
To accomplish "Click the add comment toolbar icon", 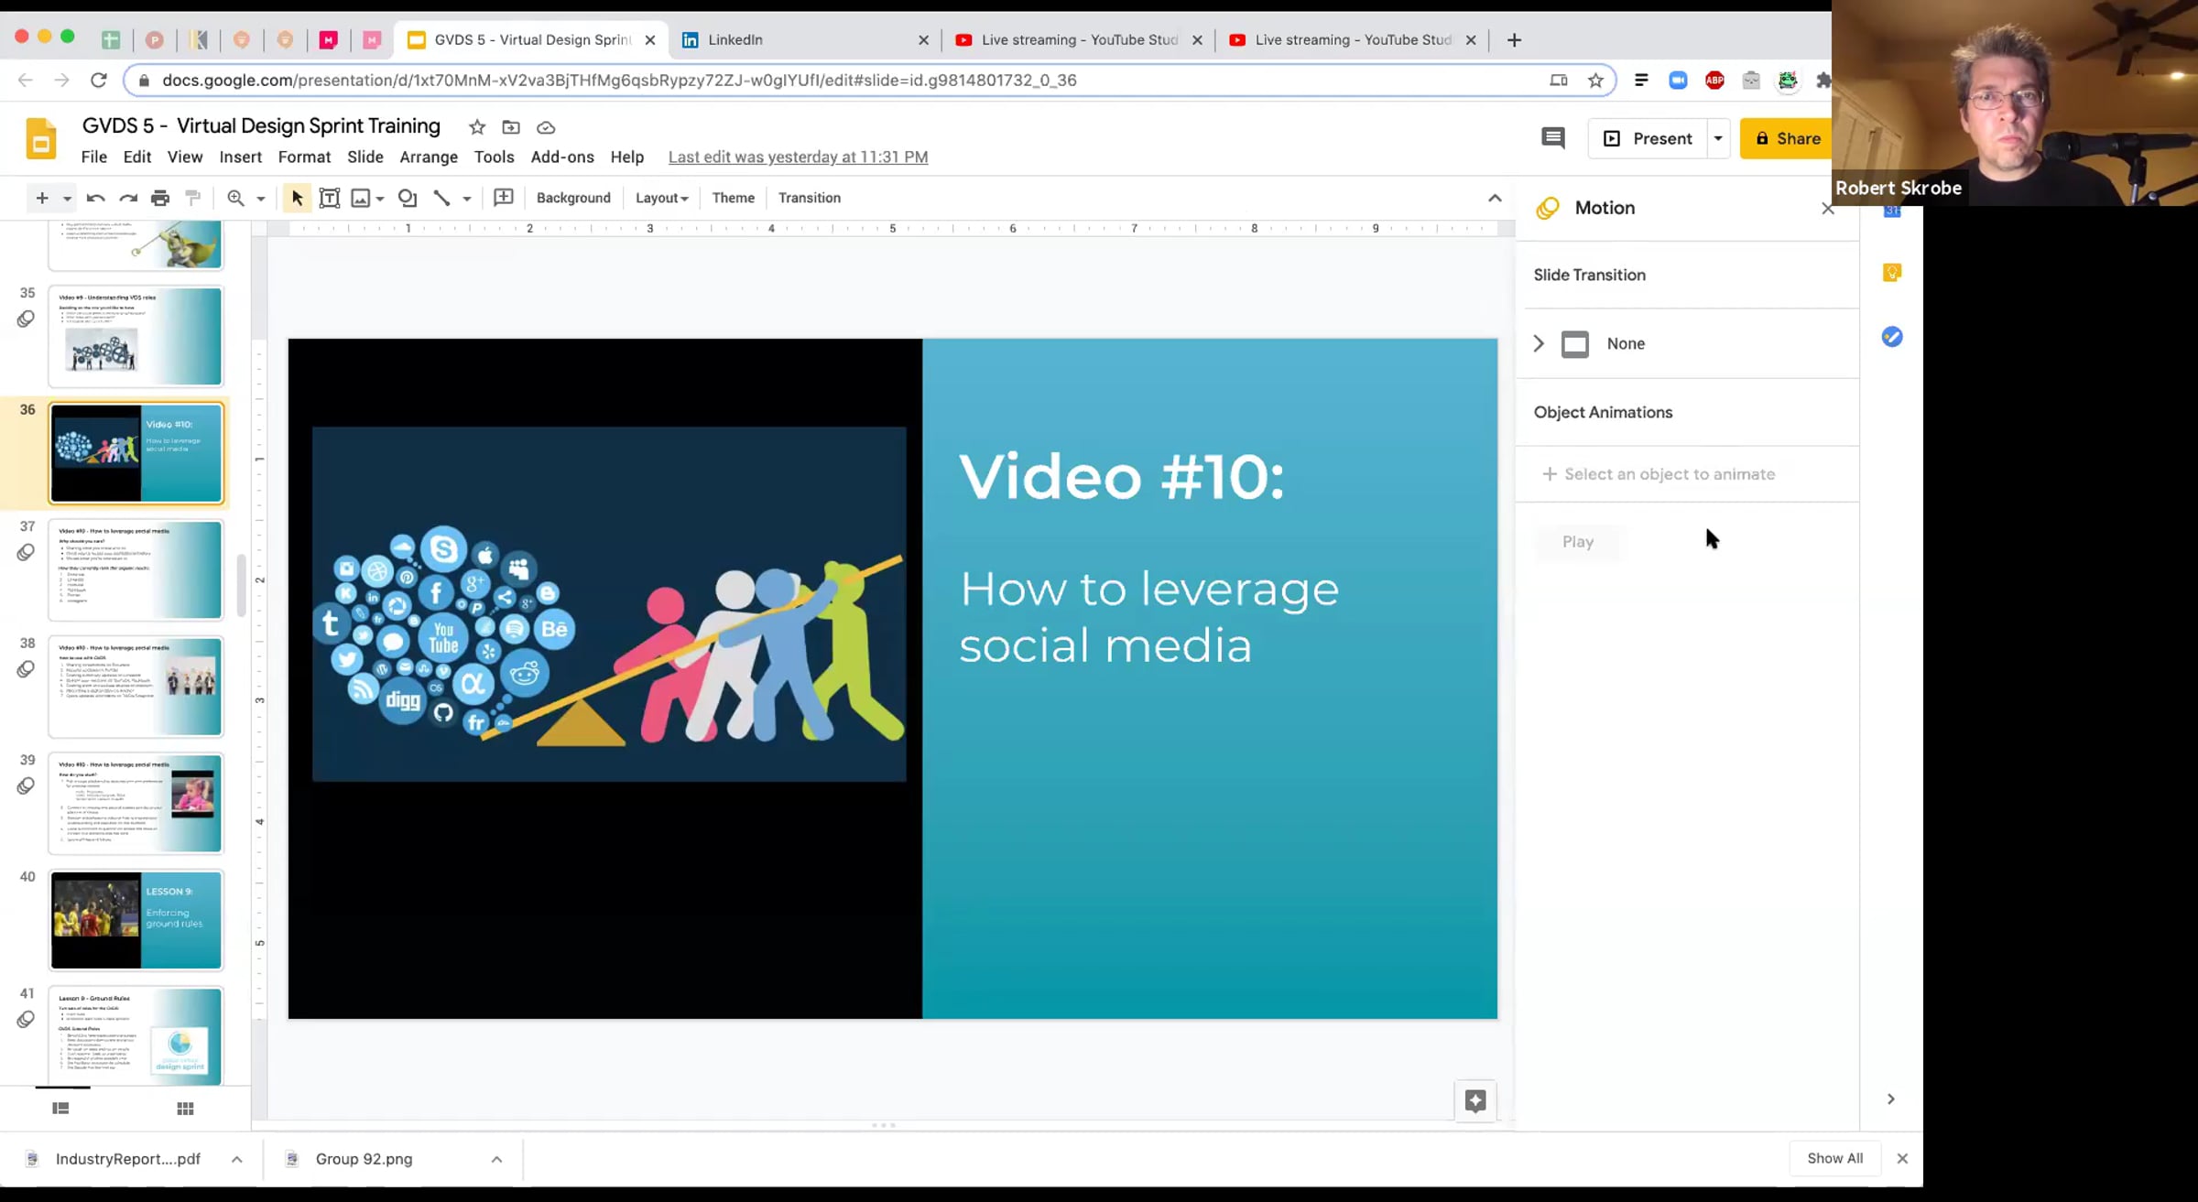I will tap(504, 198).
